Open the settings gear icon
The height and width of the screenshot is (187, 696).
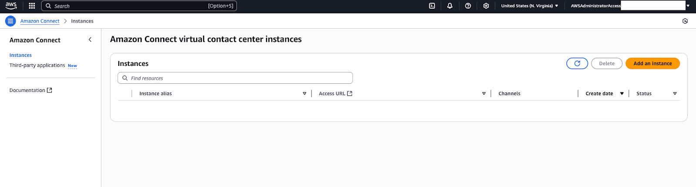pyautogui.click(x=486, y=6)
